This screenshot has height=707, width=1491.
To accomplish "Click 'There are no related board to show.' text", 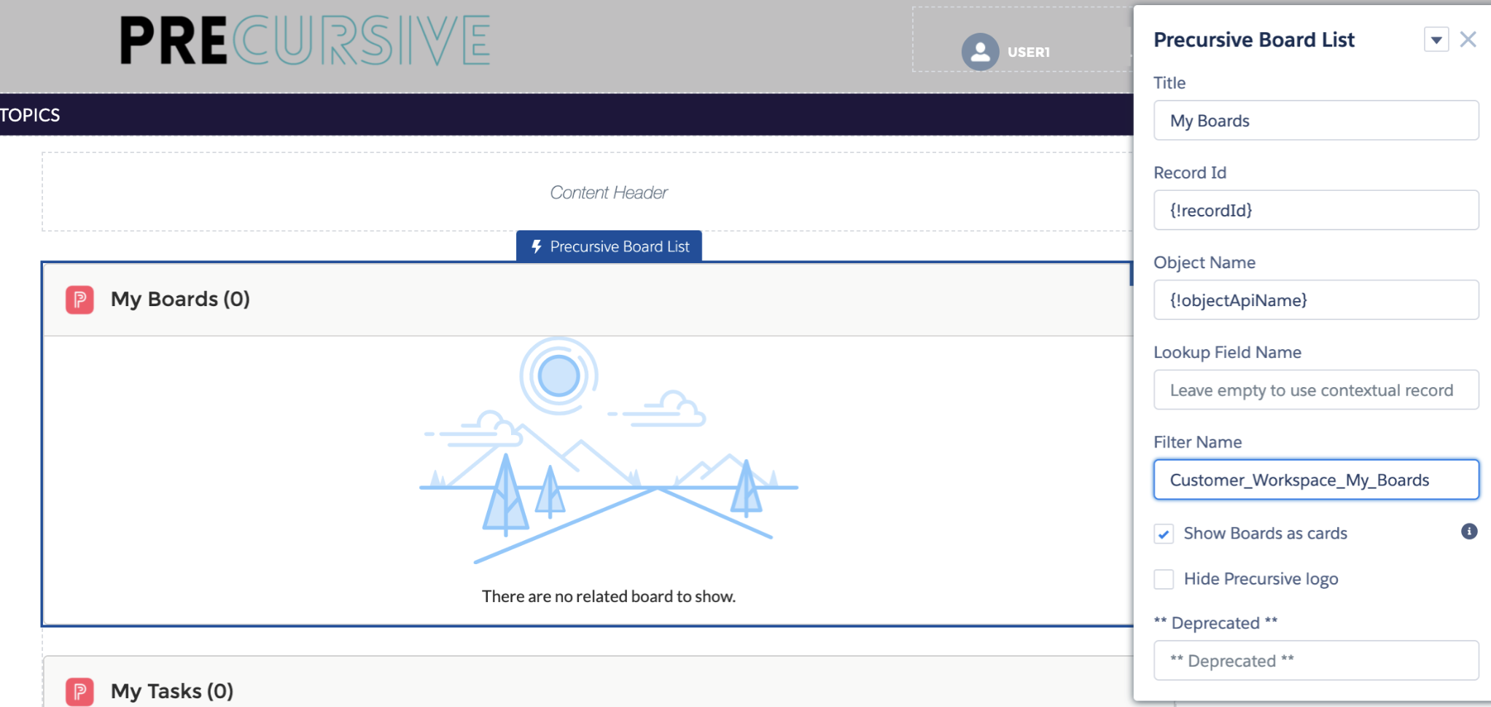I will click(x=609, y=596).
